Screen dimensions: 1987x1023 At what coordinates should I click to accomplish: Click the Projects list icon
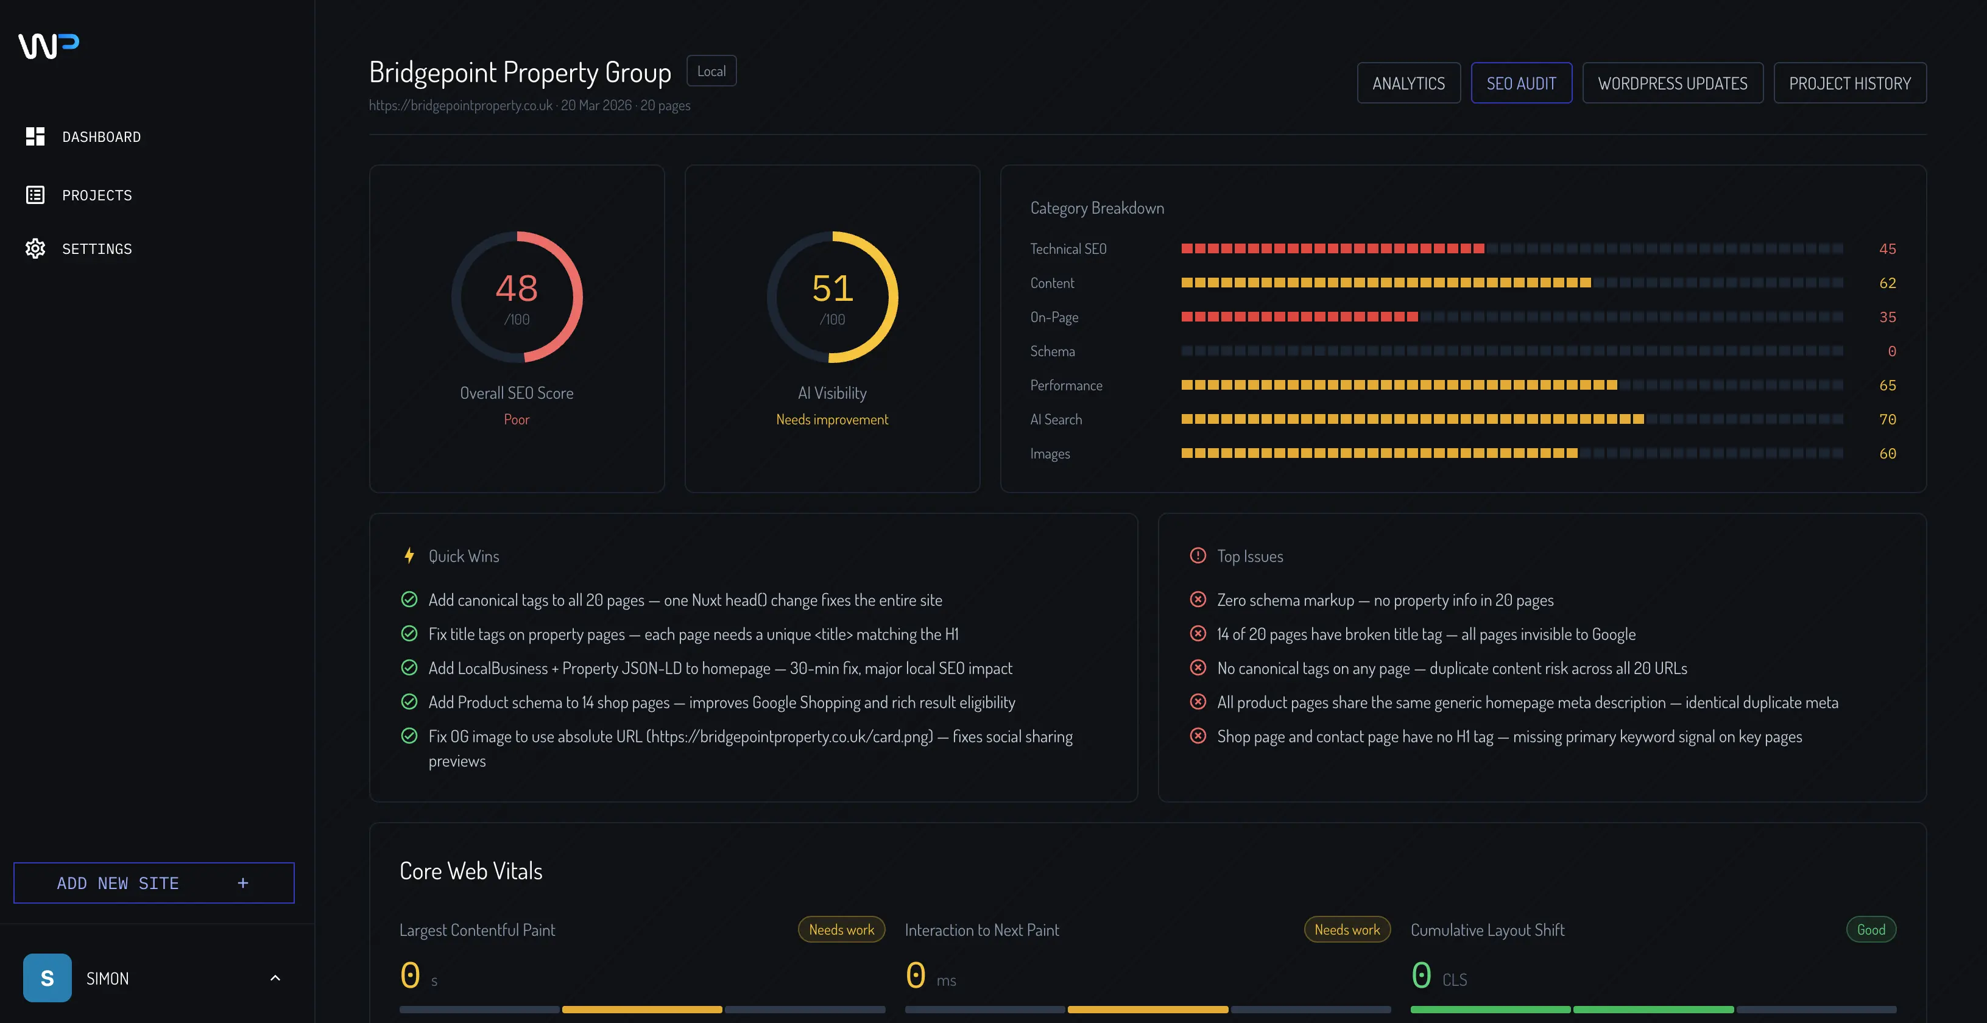[35, 195]
